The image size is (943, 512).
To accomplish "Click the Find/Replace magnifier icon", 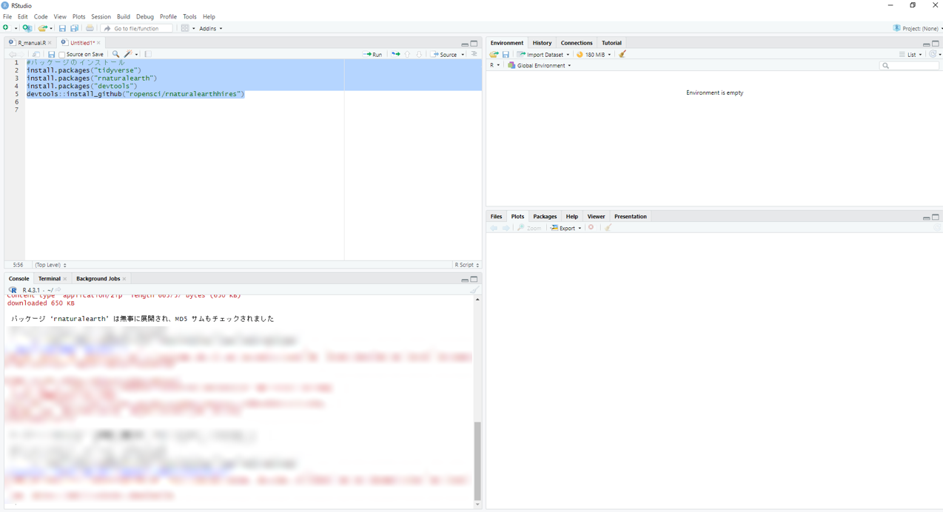I will click(115, 55).
